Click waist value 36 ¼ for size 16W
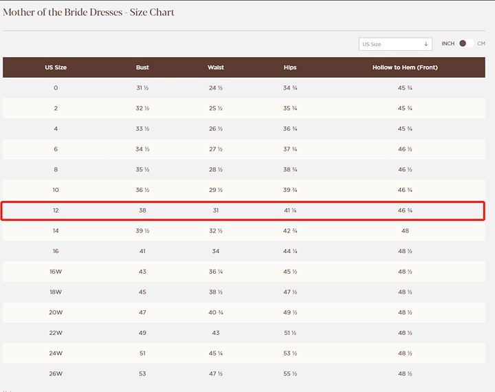Image resolution: width=495 pixels, height=392 pixels. pos(216,272)
